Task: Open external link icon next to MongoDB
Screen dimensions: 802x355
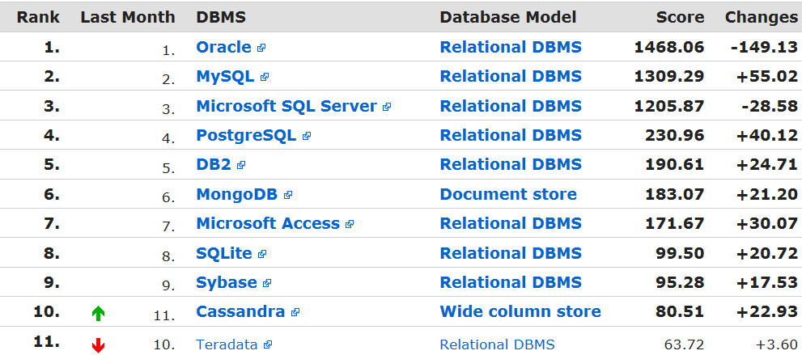Action: click(288, 195)
